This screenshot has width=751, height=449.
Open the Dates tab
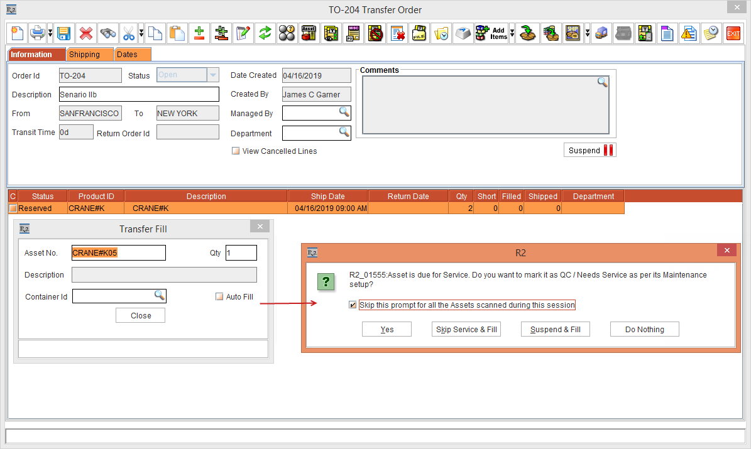point(127,55)
